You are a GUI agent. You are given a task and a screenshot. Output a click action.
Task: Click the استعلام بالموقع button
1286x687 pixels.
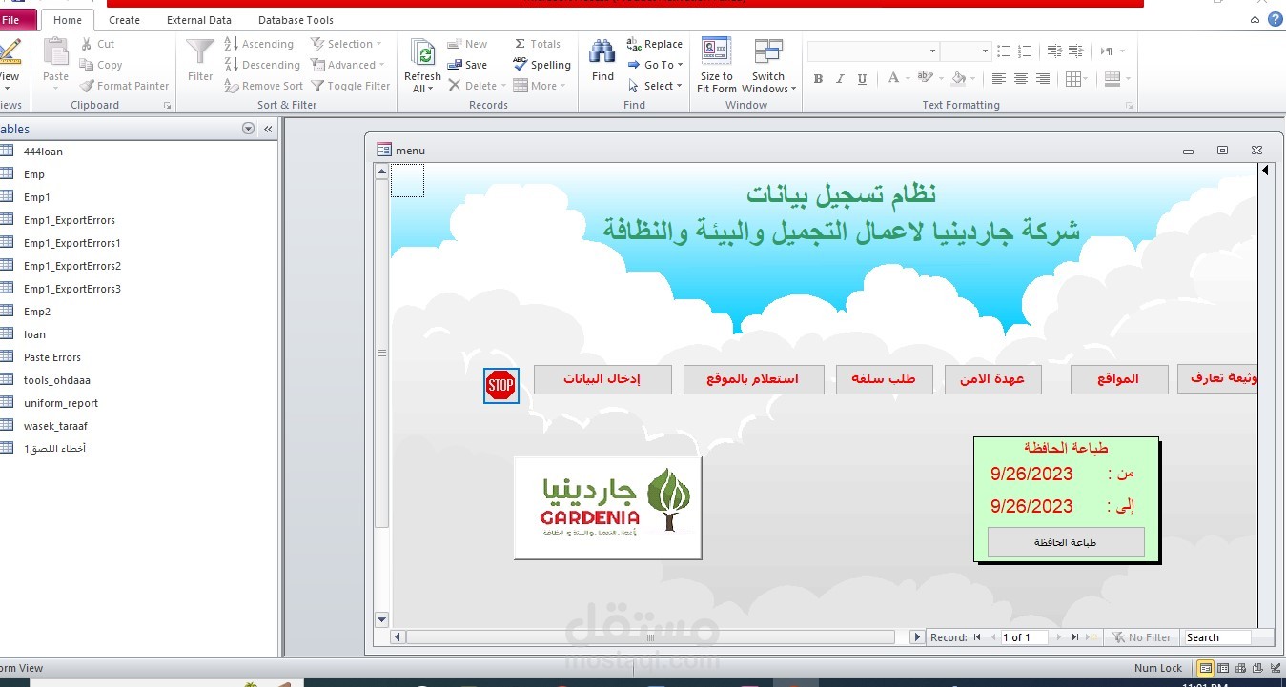click(752, 379)
